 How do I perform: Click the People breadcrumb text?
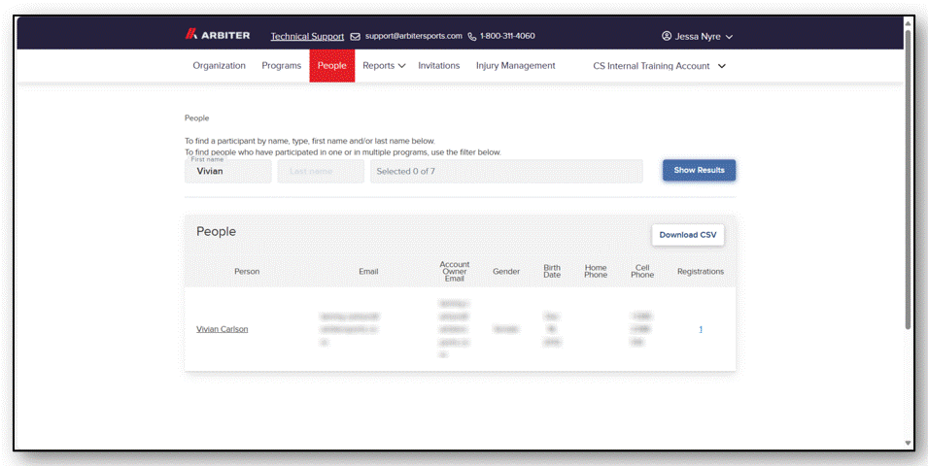[x=197, y=118]
